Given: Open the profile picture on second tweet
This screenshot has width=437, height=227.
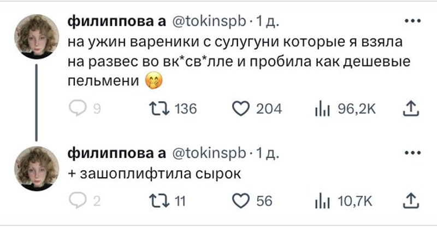Looking at the screenshot, I should [37, 168].
